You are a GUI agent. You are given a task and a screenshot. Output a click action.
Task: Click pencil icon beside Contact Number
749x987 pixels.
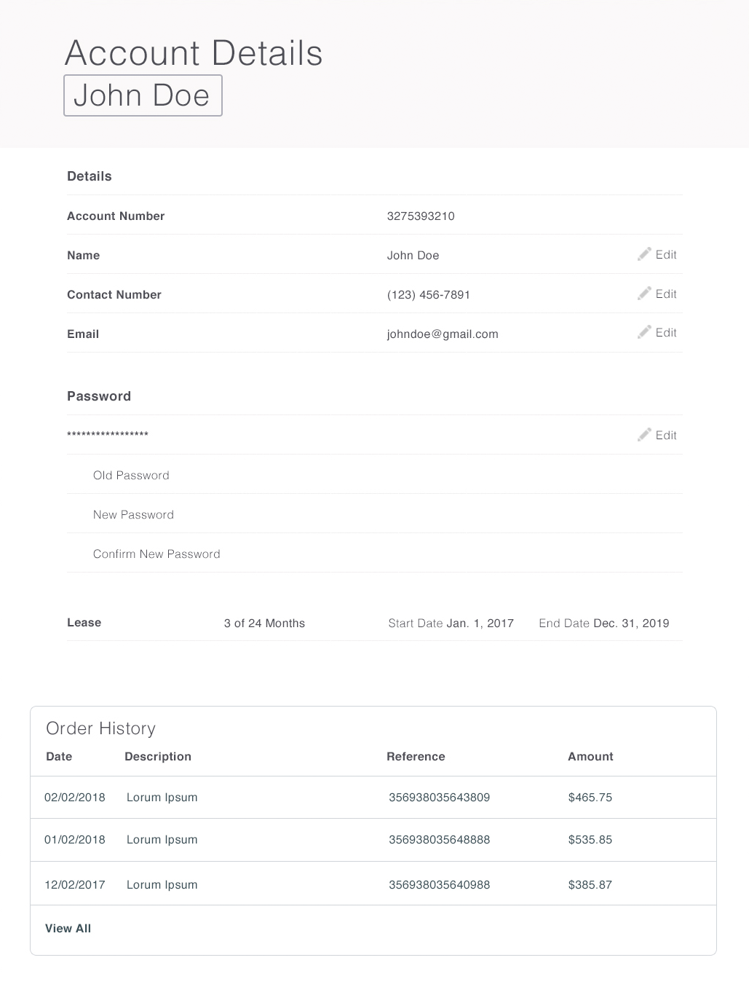pyautogui.click(x=644, y=294)
